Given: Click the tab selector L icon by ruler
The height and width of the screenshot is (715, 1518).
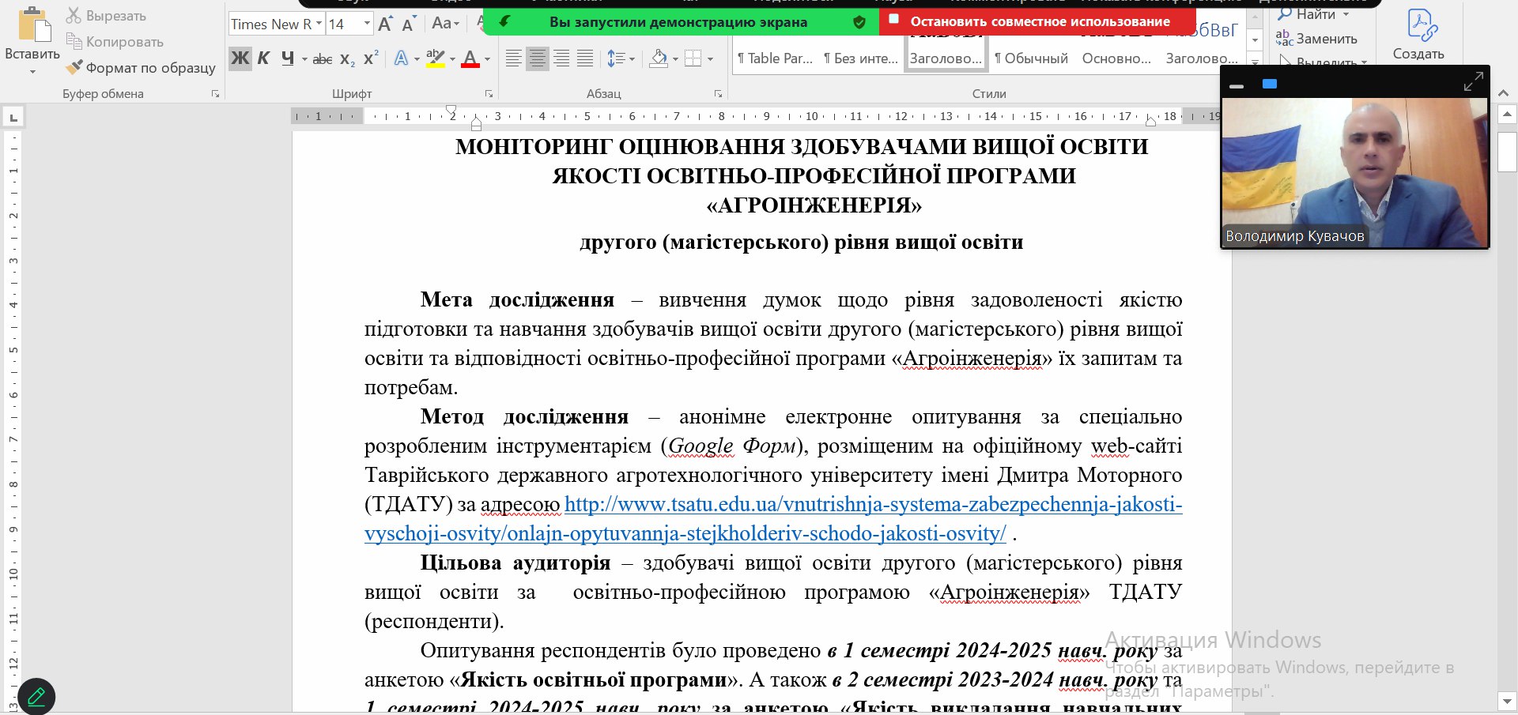Looking at the screenshot, I should pyautogui.click(x=13, y=119).
